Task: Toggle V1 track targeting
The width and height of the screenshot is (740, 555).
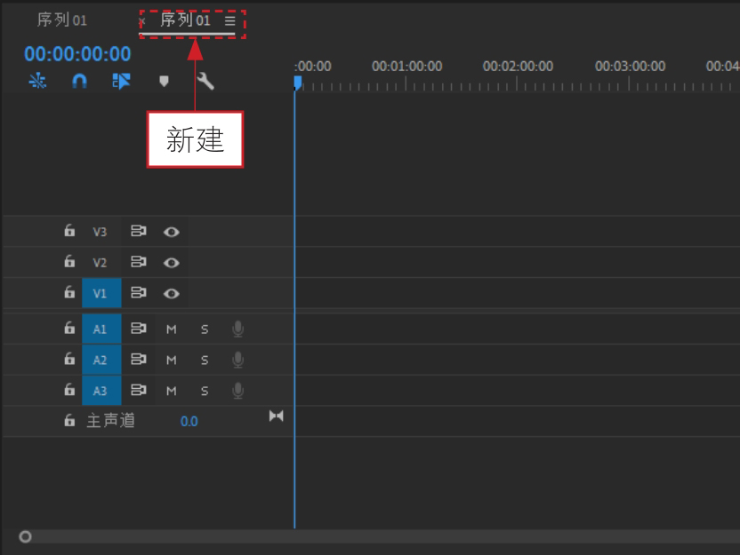Action: [101, 293]
